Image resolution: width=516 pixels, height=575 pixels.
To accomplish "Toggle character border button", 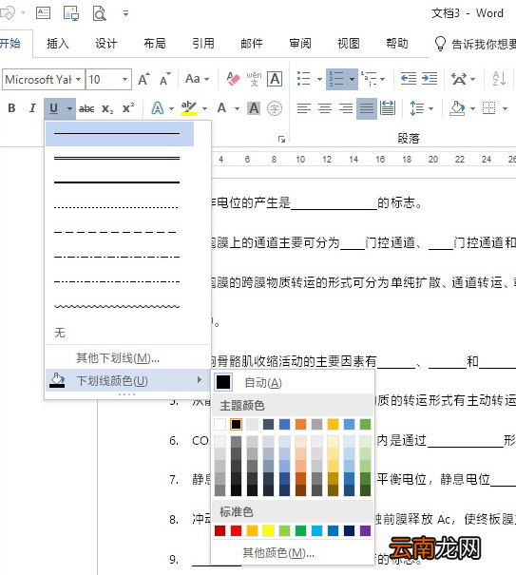I will click(x=275, y=79).
